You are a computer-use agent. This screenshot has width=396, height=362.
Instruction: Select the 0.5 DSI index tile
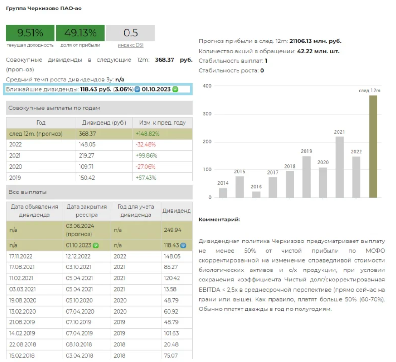point(130,33)
